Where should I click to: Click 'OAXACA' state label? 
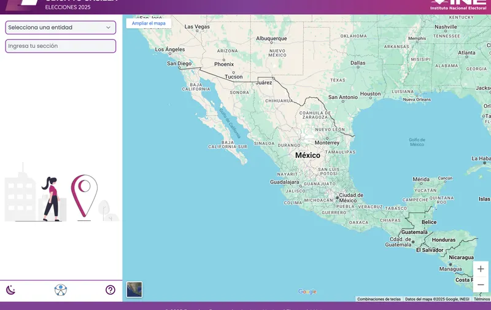point(358,222)
